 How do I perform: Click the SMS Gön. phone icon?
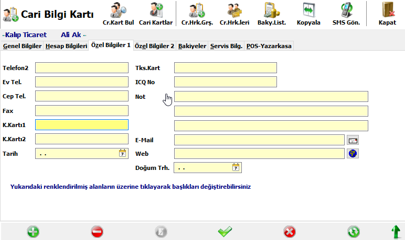point(346,14)
